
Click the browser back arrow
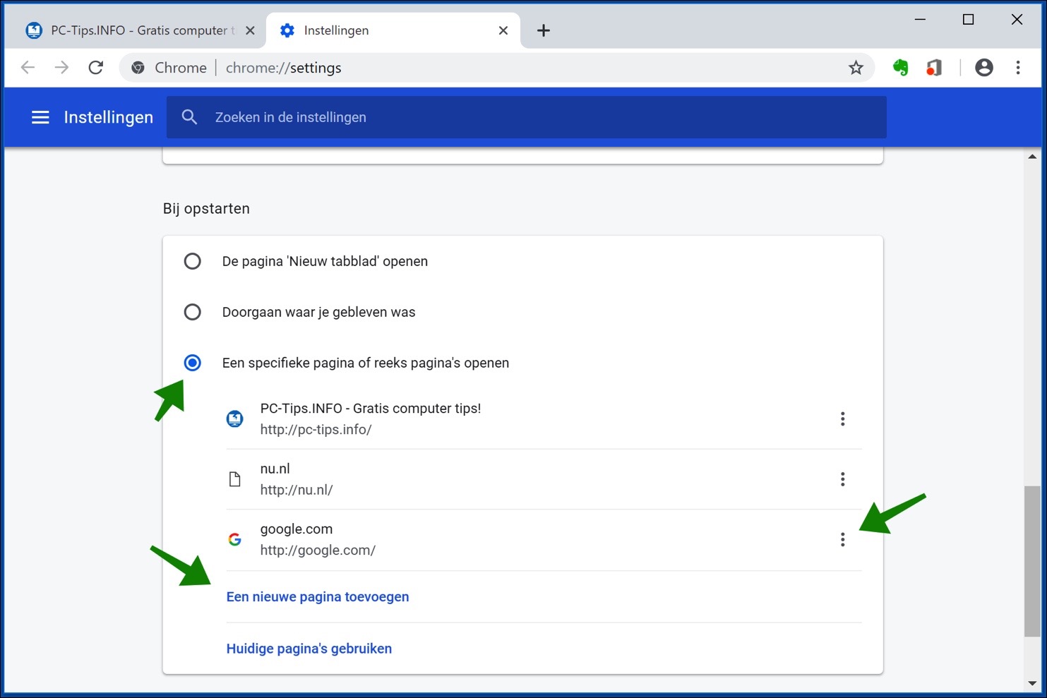(x=28, y=68)
